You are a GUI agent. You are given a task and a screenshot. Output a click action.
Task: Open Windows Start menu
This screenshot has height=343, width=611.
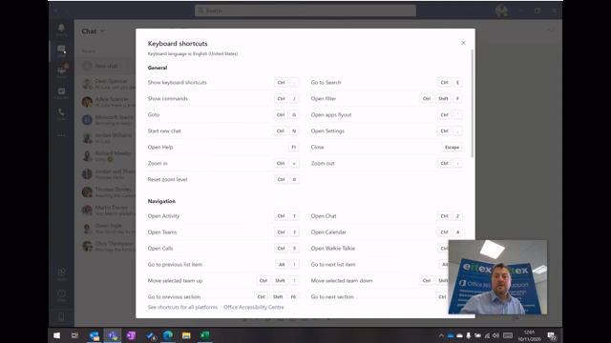pos(56,335)
